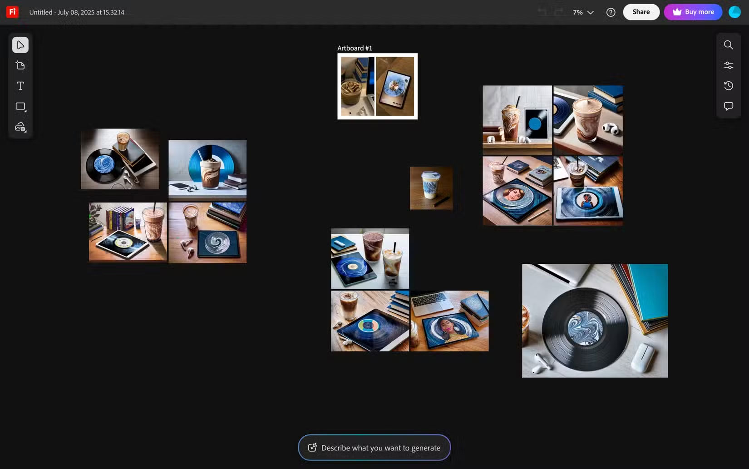Click the Firefly logo
Image resolution: width=749 pixels, height=469 pixels.
coord(12,12)
